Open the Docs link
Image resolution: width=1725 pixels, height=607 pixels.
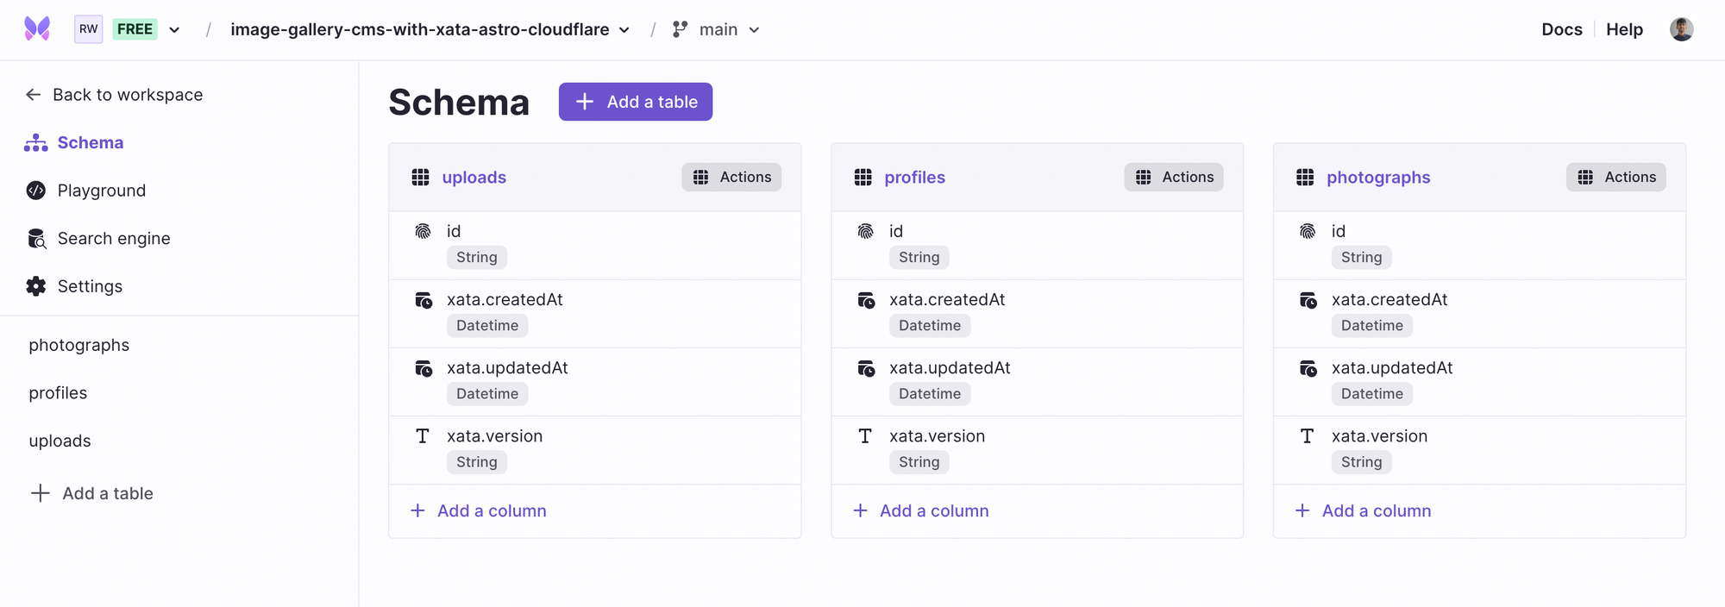coord(1562,29)
